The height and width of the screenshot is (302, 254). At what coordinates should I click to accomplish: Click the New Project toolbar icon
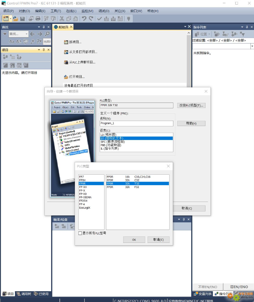coord(6,19)
